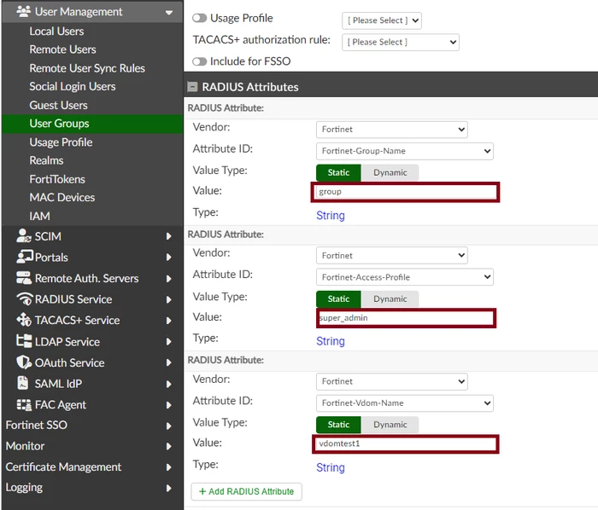Click the Value field containing vdomtest1
The height and width of the screenshot is (510, 598).
[x=406, y=443]
